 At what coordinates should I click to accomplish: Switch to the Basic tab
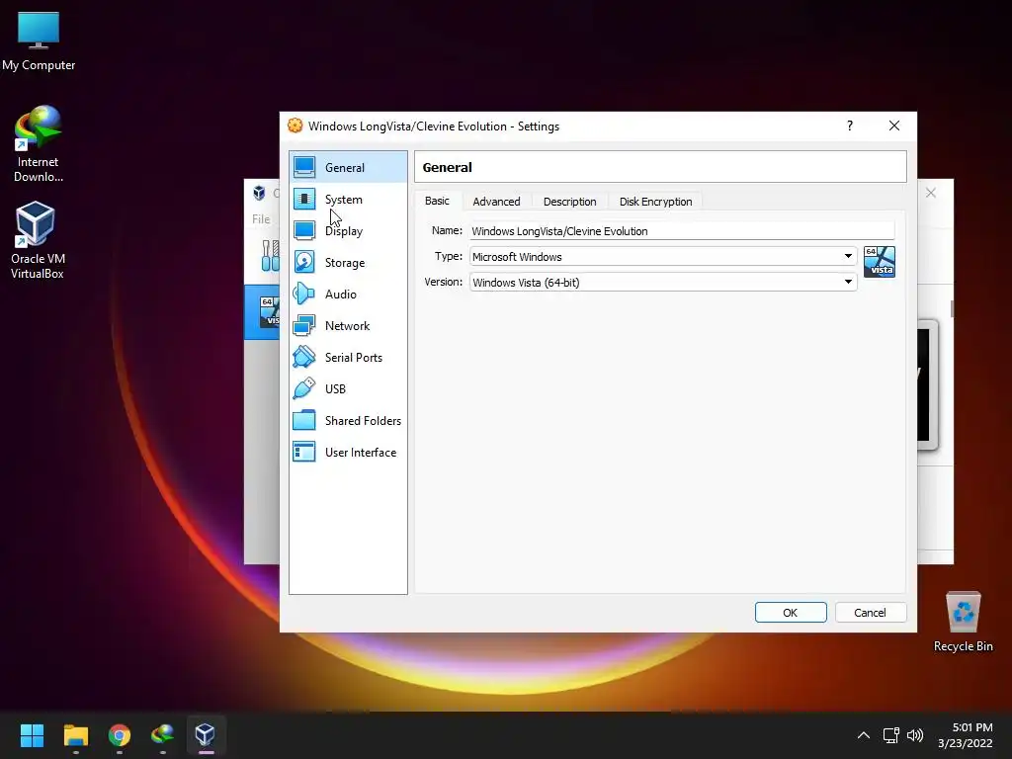point(437,201)
